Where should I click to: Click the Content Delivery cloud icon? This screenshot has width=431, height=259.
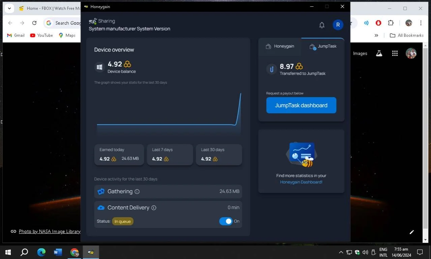tap(101, 208)
